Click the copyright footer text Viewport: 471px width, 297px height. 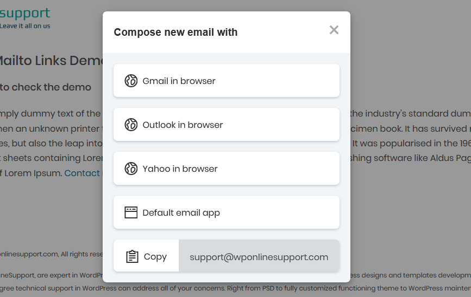(52, 254)
